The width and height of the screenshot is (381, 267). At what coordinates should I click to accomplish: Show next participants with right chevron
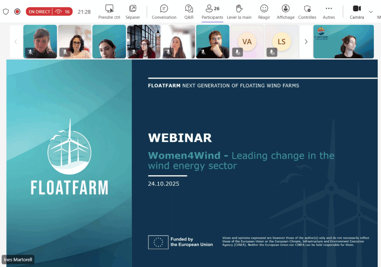pos(306,42)
